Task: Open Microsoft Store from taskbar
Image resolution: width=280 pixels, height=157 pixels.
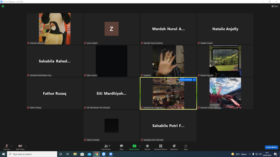Action: pyautogui.click(x=82, y=154)
